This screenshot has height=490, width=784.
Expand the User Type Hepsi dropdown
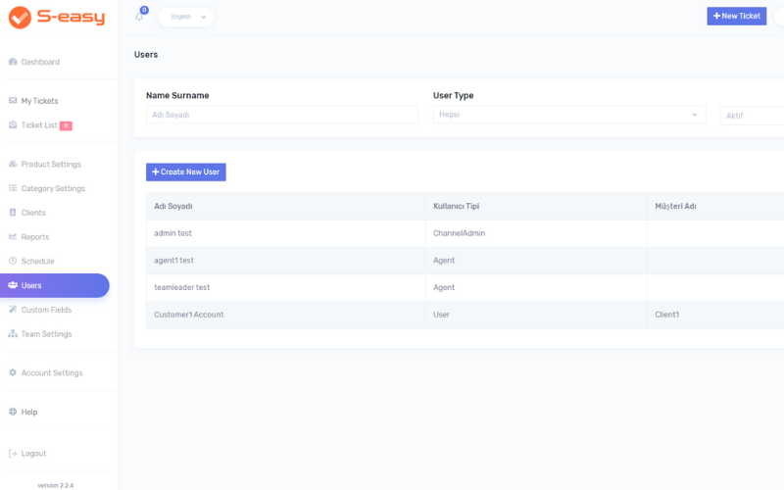pyautogui.click(x=569, y=115)
